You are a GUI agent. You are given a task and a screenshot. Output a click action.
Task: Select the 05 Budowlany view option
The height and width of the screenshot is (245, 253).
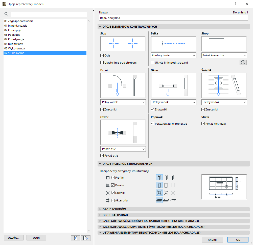(13, 44)
